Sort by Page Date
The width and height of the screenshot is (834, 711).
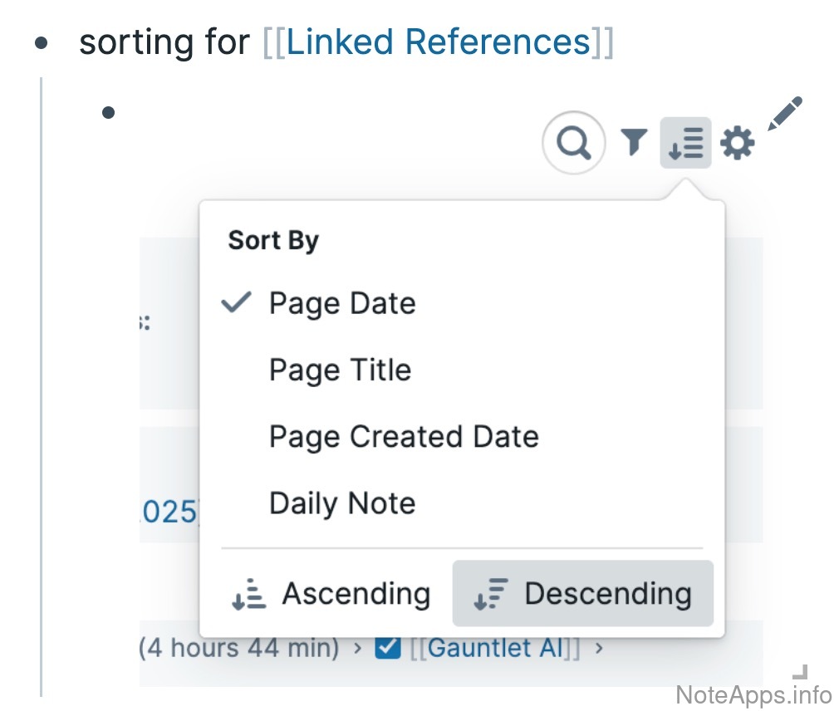pyautogui.click(x=342, y=303)
